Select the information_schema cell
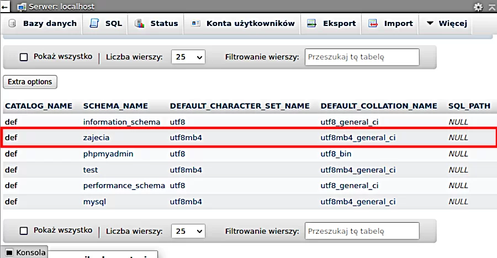Viewport: 497px width, 258px height. 121,122
